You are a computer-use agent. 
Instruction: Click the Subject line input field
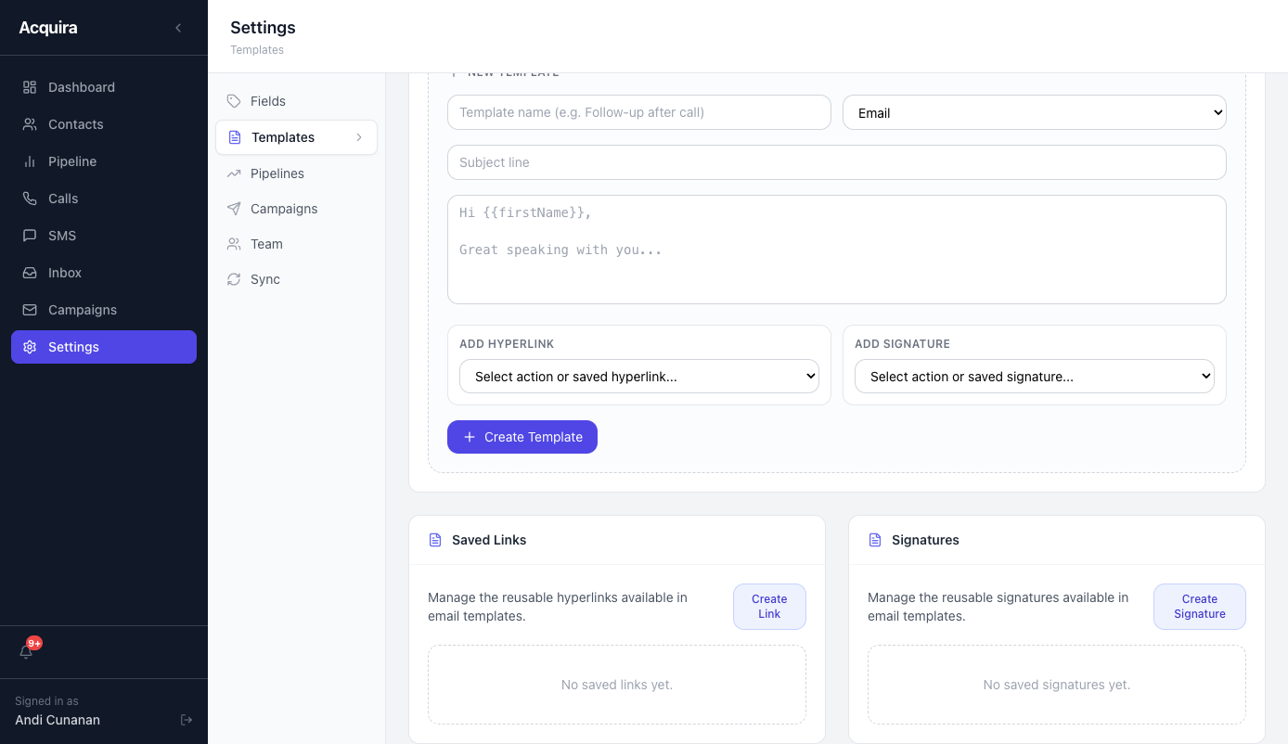(x=835, y=161)
